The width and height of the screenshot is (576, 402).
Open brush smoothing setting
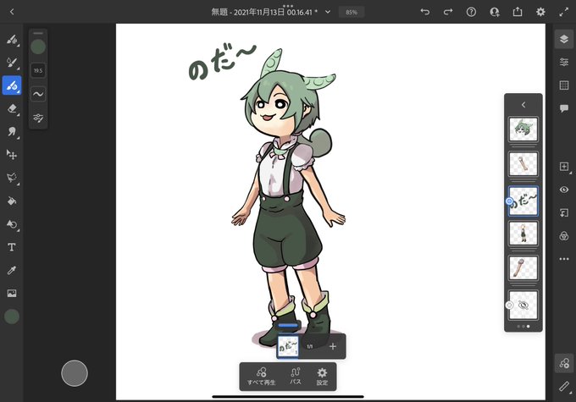tap(38, 94)
